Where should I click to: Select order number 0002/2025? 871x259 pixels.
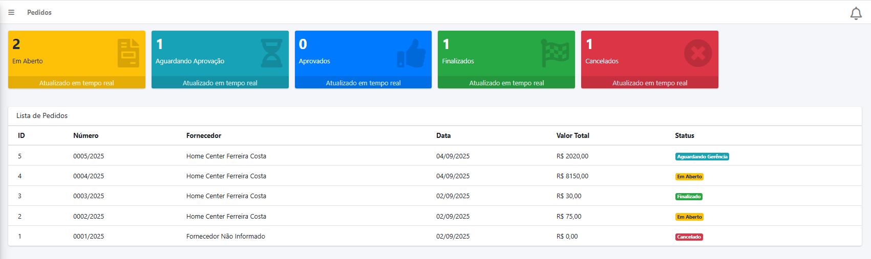point(89,217)
